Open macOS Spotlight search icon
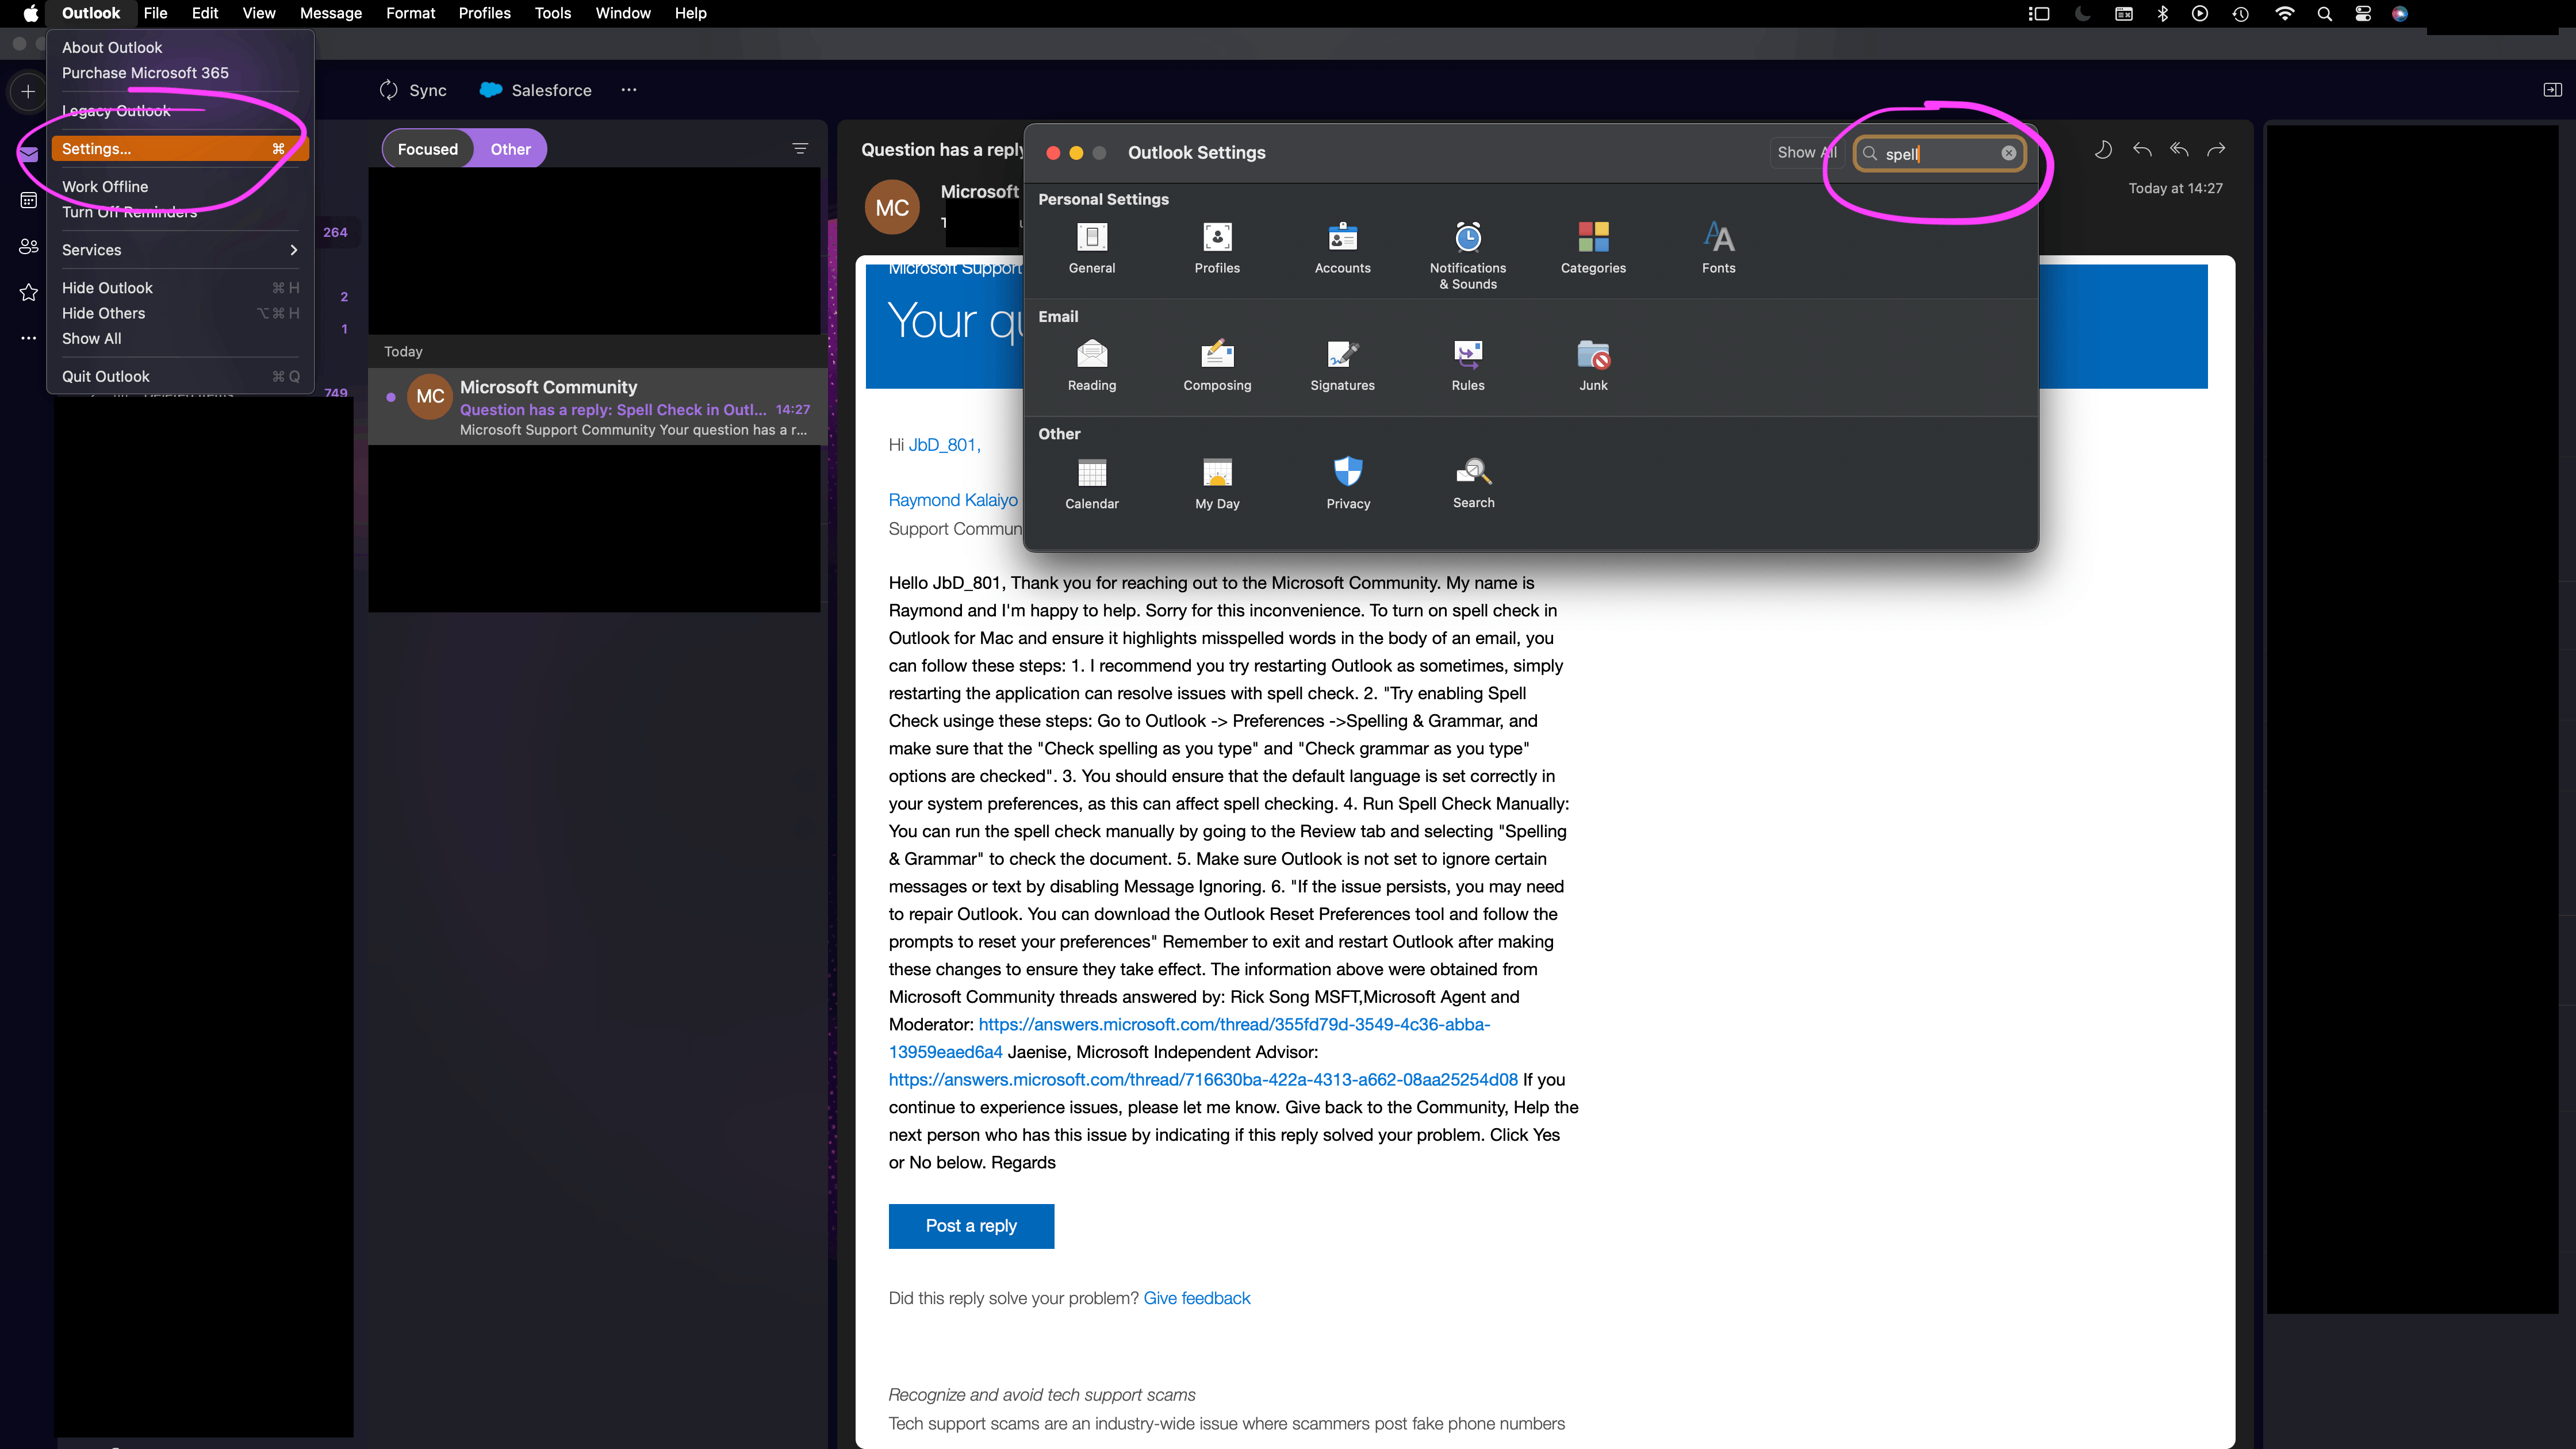 2324,13
